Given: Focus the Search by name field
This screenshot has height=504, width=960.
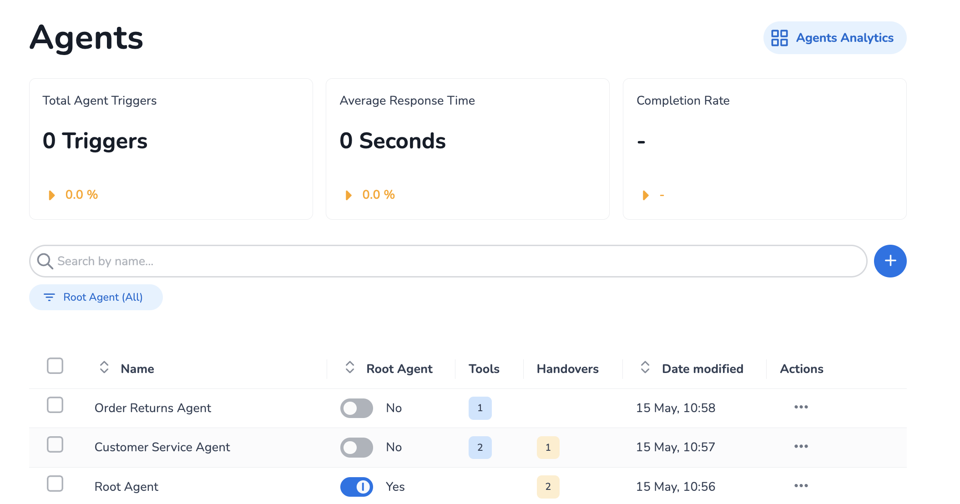Looking at the screenshot, I should coord(455,261).
